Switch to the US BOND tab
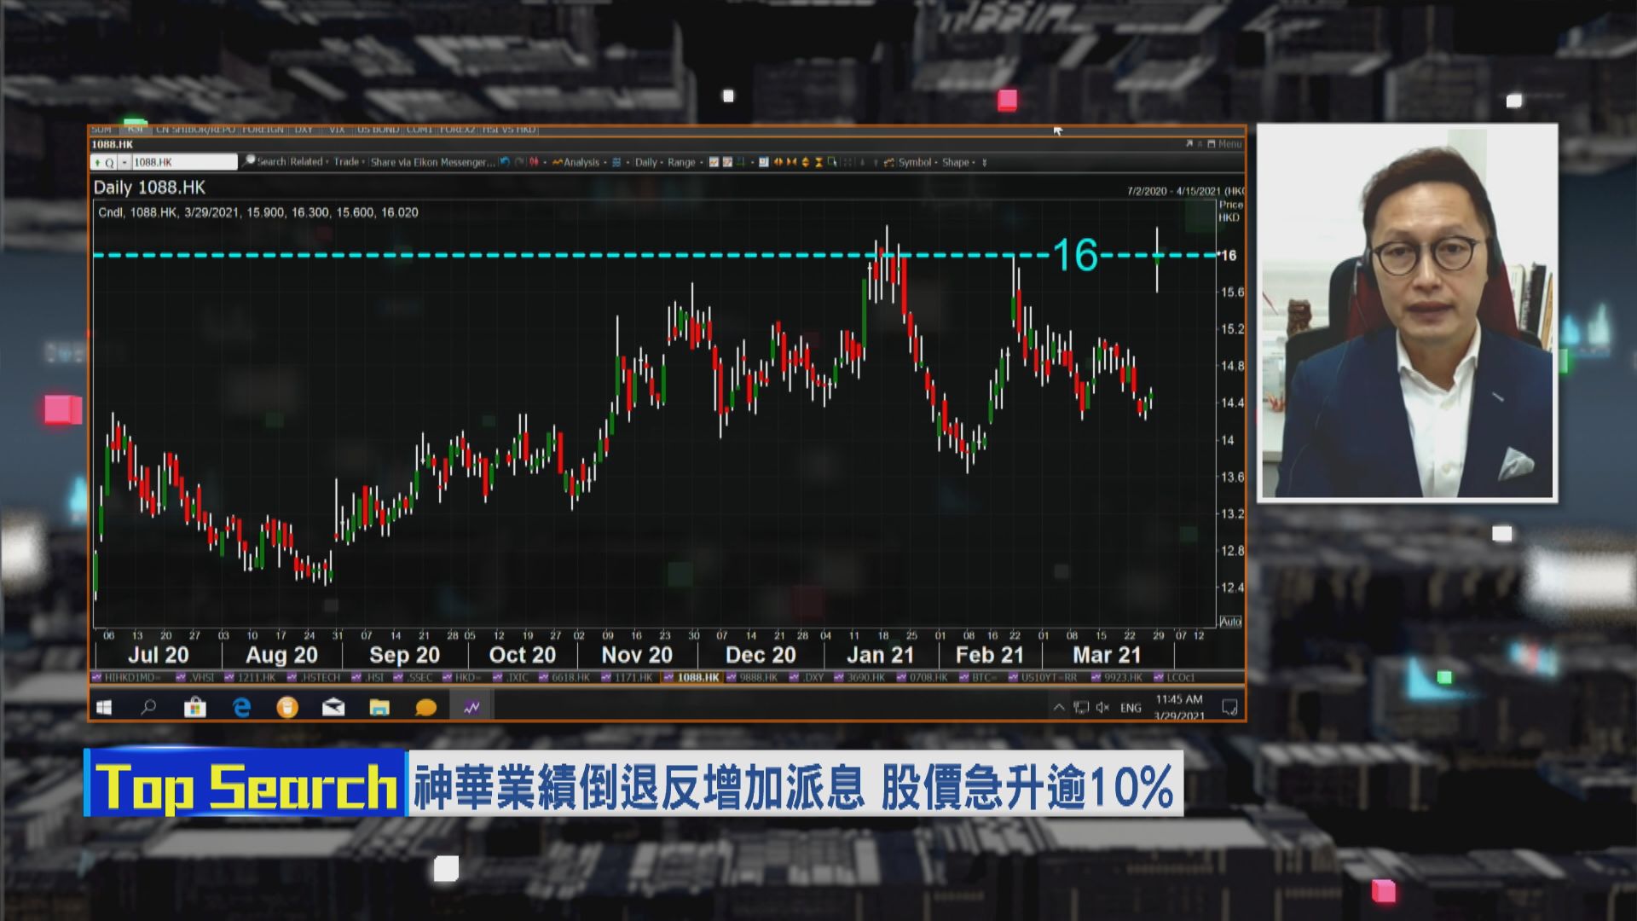The image size is (1637, 921). point(375,130)
